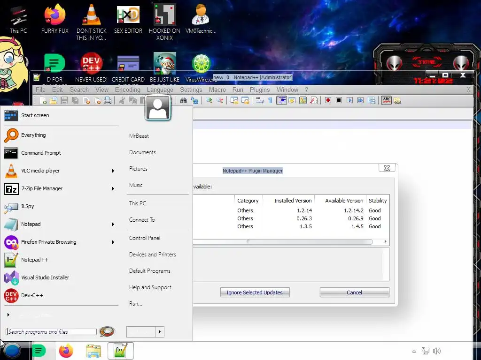The height and width of the screenshot is (360, 481).
Task: Toggle Word Wrap icon in toolbar
Action: point(259,100)
